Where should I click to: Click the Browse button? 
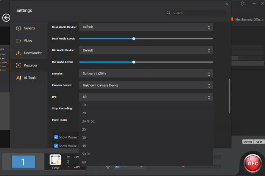[248, 142]
